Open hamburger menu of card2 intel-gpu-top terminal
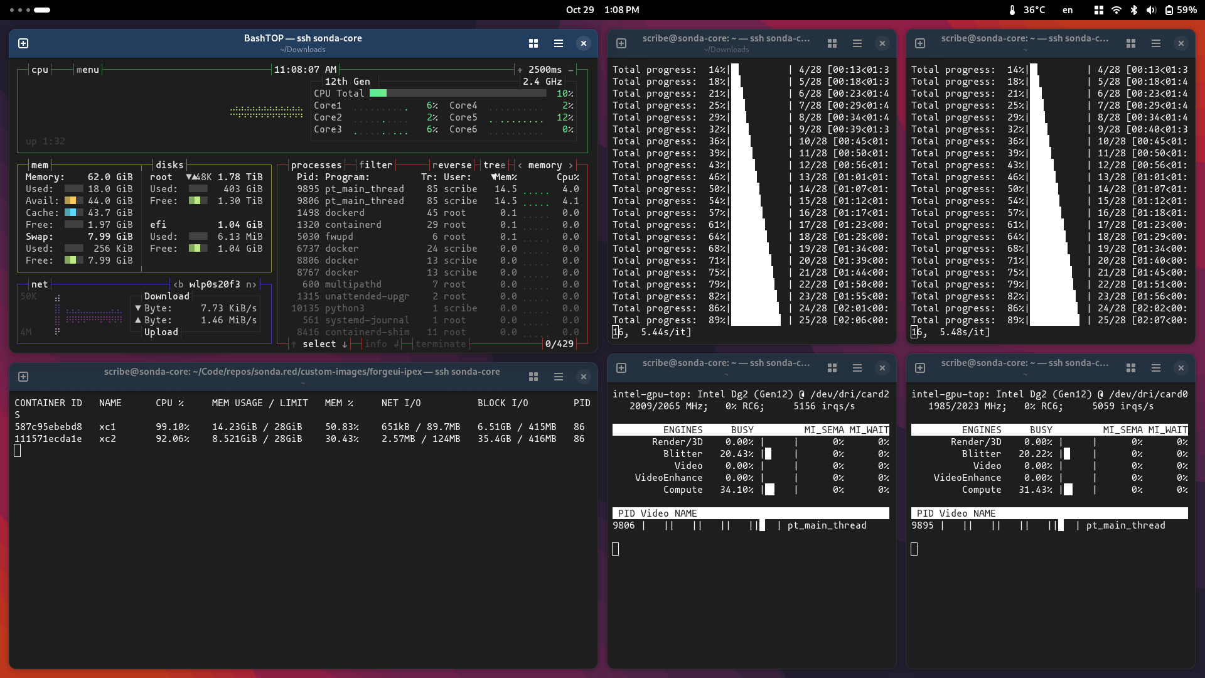Screen dimensions: 1205x678 coord(857,368)
